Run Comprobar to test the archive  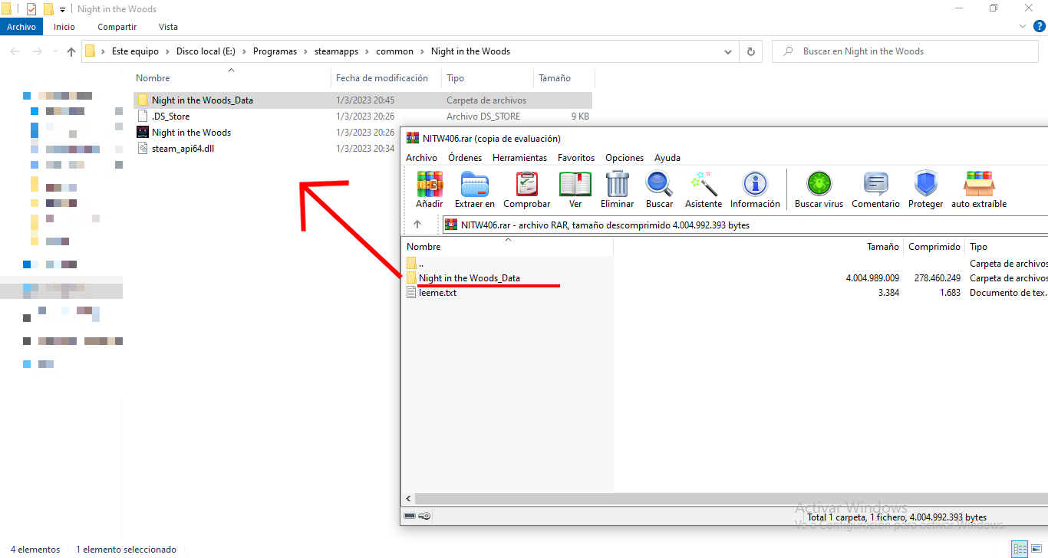pyautogui.click(x=527, y=189)
